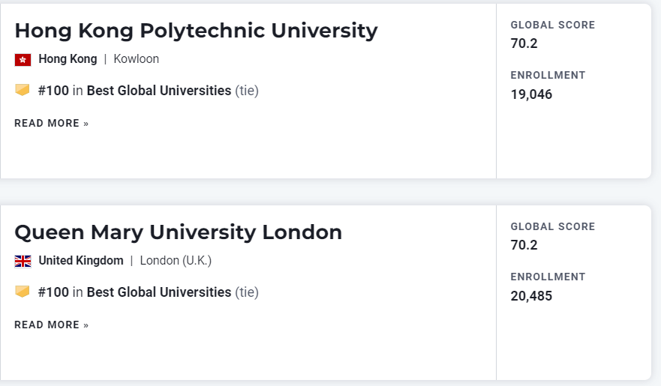This screenshot has width=661, height=386.
Task: Click the ranking badge icon for Hong Kong Polytechnic
Action: click(x=23, y=90)
